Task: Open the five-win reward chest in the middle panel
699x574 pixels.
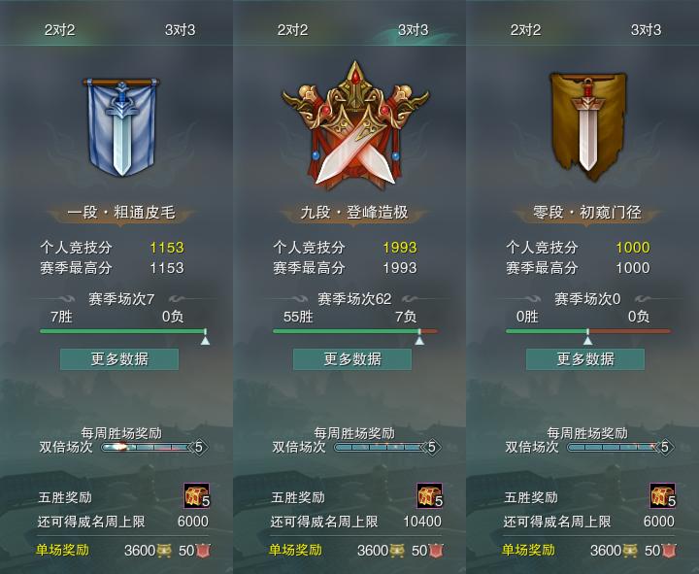Action: [x=430, y=495]
